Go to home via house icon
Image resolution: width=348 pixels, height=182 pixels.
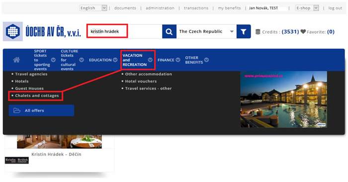(16, 60)
